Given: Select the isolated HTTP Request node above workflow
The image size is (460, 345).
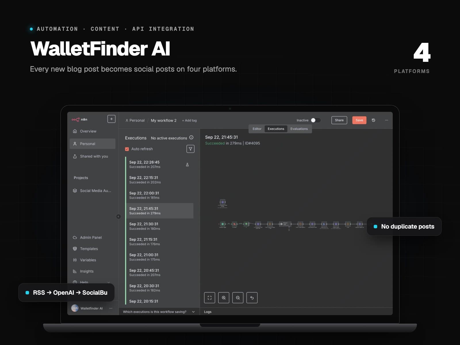Looking at the screenshot, I should point(223,202).
